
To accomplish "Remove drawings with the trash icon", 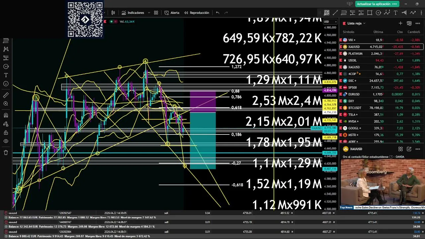I will pos(6,152).
